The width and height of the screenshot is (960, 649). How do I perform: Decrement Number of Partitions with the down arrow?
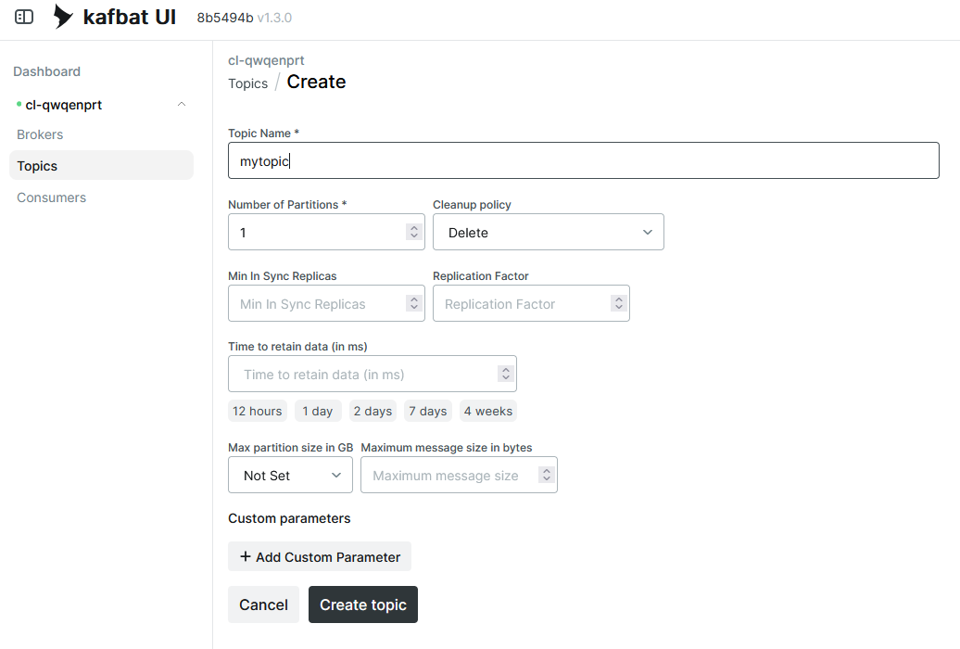pyautogui.click(x=415, y=236)
